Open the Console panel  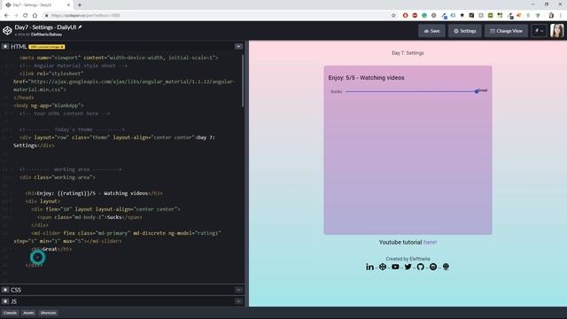[x=10, y=313]
